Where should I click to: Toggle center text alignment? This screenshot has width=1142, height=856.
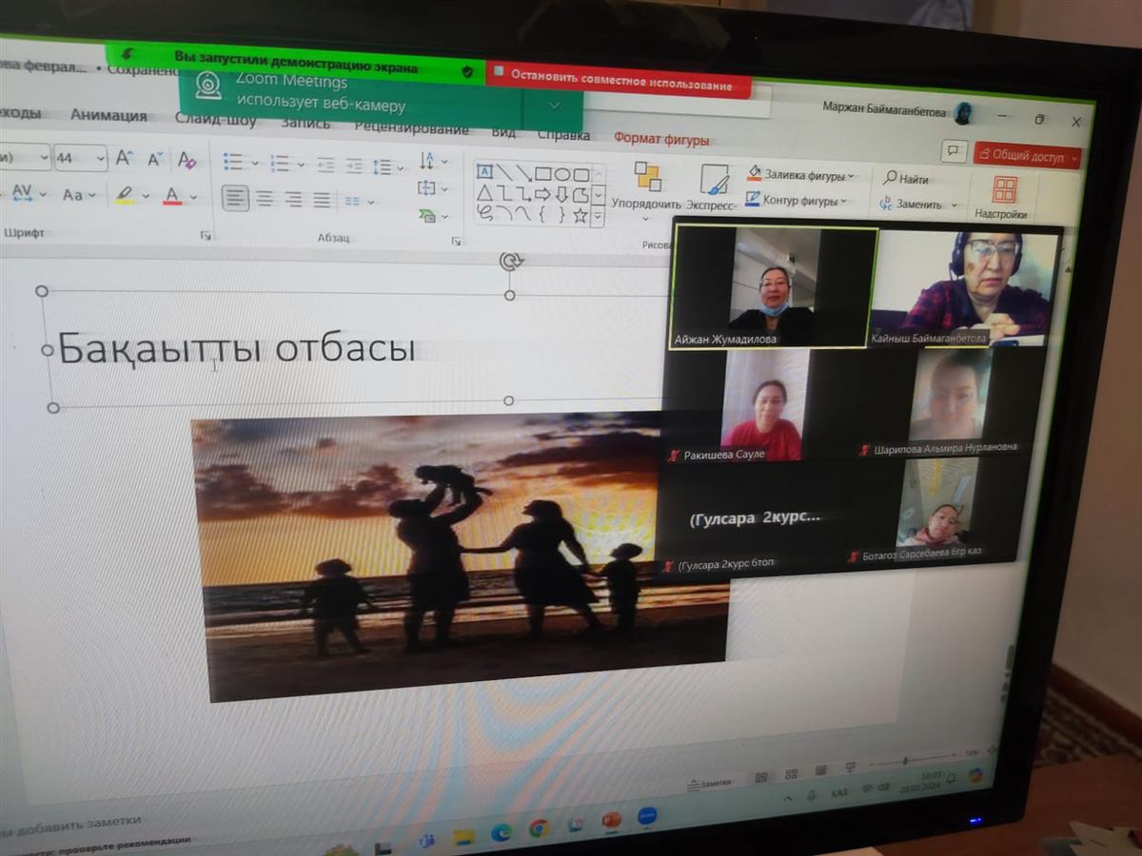pyautogui.click(x=265, y=200)
